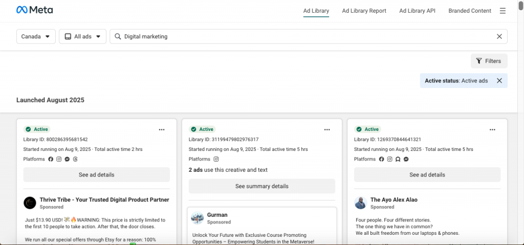The height and width of the screenshot is (245, 524).
Task: Open more options on Gurman ad card
Action: [x=327, y=130]
